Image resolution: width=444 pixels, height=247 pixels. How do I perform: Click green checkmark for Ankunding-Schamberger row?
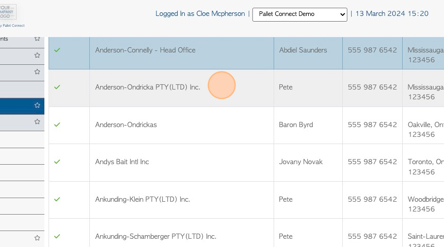pyautogui.click(x=57, y=236)
